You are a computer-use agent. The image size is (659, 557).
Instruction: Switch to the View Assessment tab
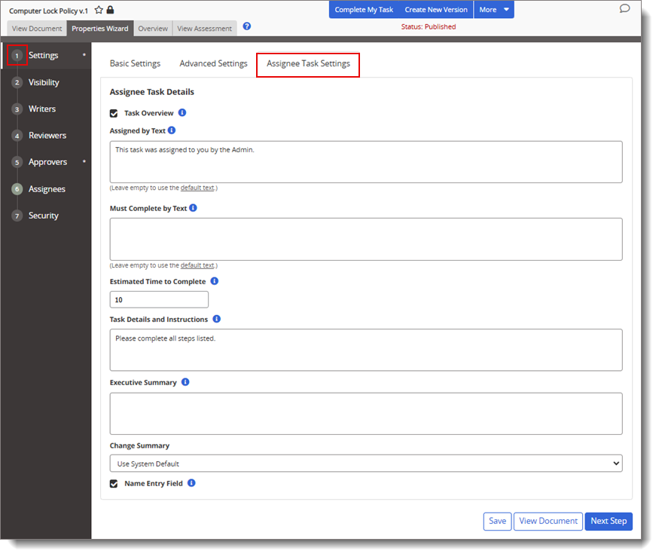click(x=204, y=28)
